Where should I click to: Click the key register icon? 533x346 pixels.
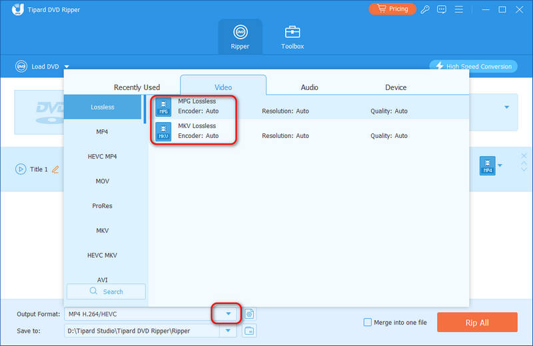(425, 9)
